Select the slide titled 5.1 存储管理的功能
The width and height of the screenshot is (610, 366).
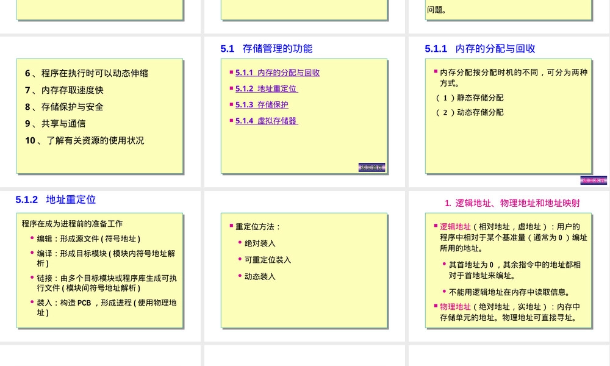(x=304, y=112)
